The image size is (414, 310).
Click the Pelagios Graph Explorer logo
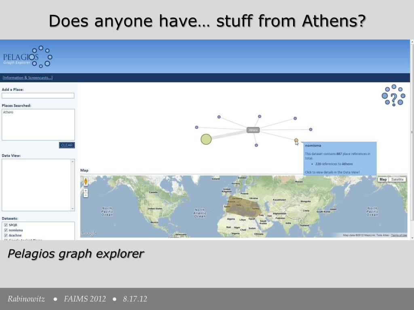[x=28, y=57]
